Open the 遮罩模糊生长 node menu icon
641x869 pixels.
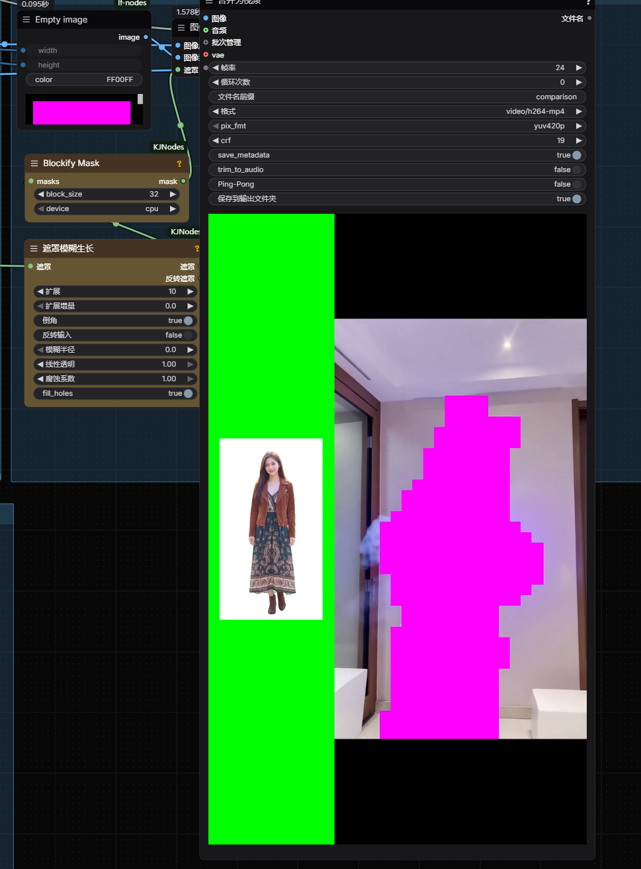(x=34, y=249)
